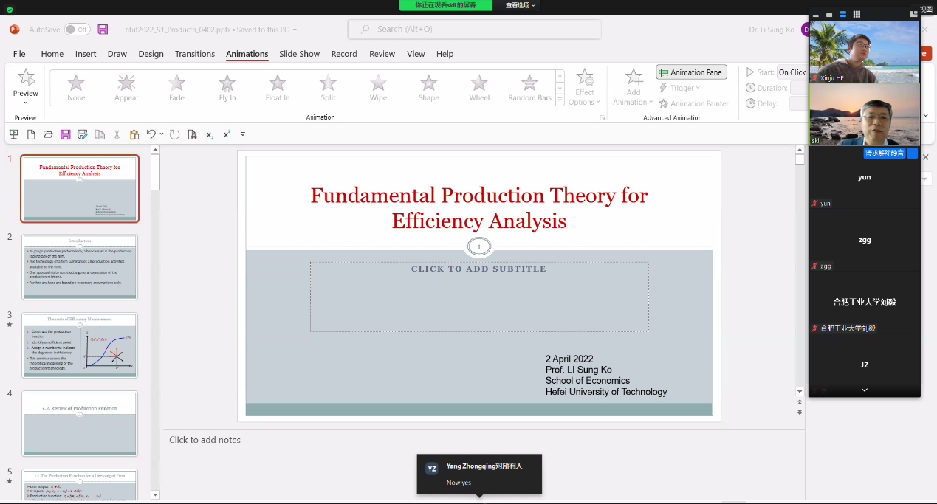Click the Undo arrow icon
The image size is (937, 504).
tap(151, 134)
